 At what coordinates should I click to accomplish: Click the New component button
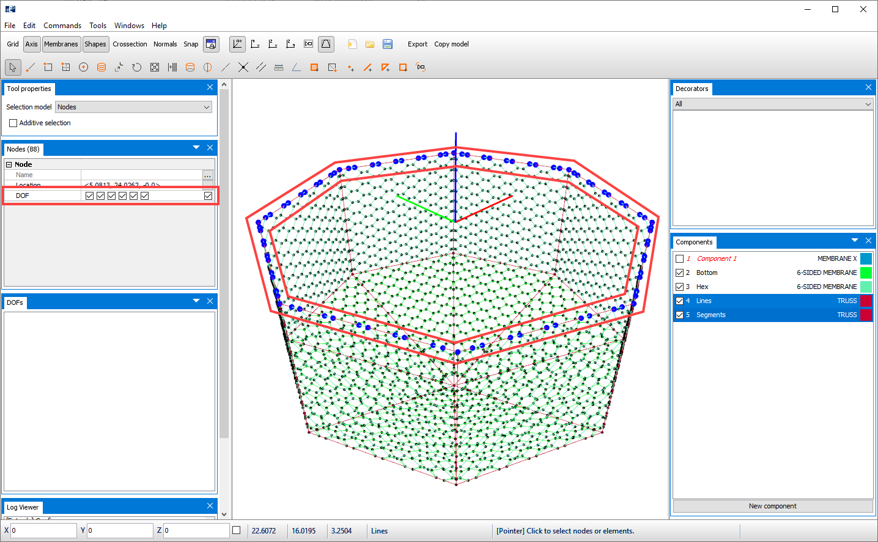tap(773, 506)
